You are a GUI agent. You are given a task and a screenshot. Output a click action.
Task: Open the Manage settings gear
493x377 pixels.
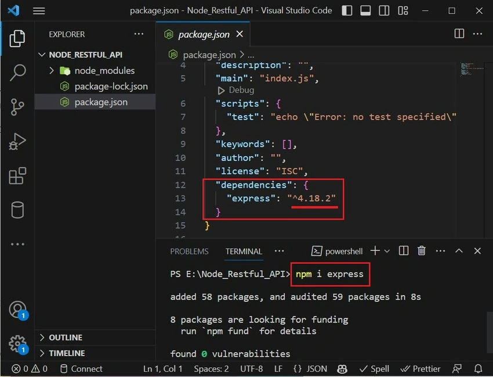pos(18,344)
